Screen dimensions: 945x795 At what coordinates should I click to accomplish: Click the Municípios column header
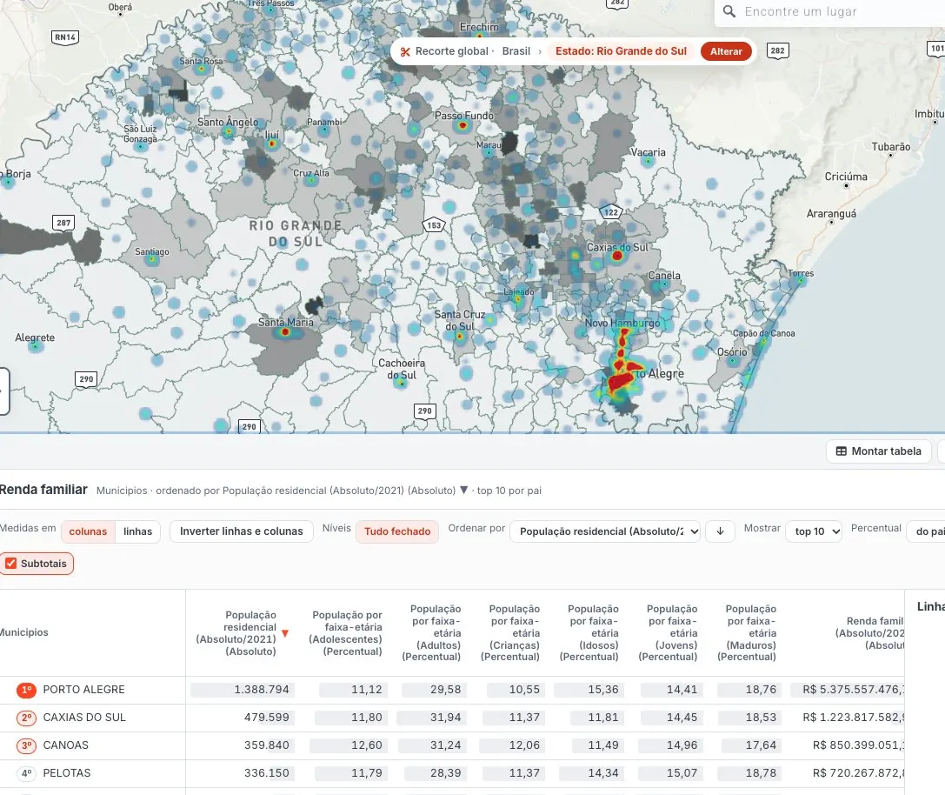[x=24, y=632]
